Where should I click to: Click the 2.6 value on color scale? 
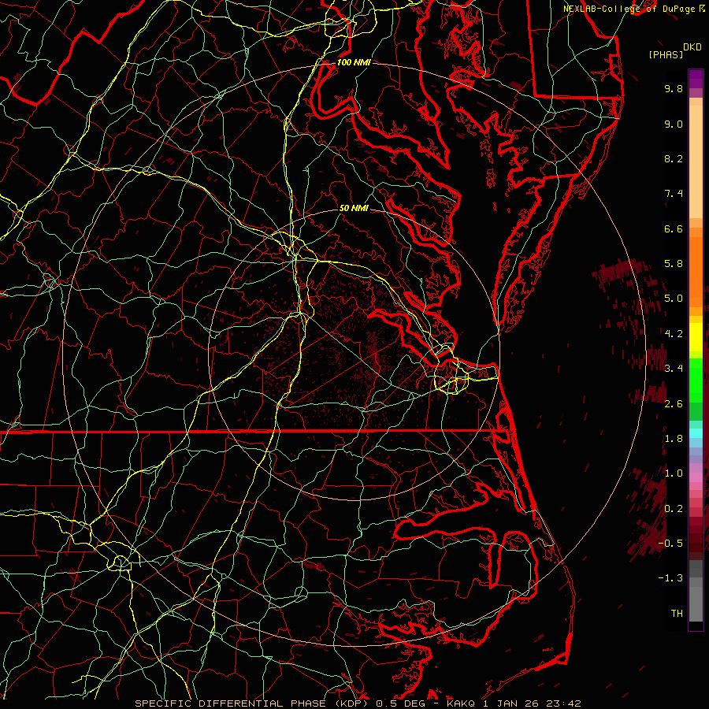point(674,404)
